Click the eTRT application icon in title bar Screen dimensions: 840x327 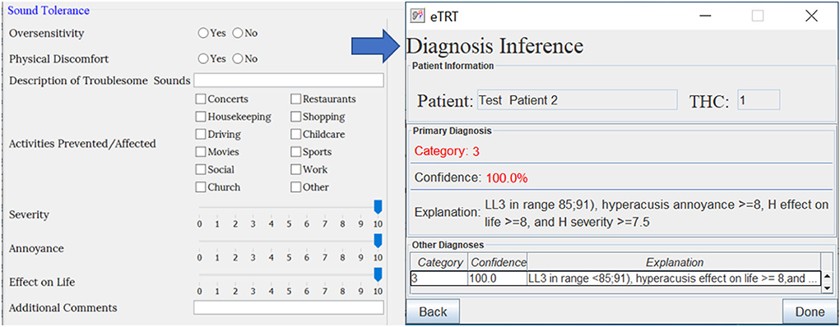coord(417,16)
